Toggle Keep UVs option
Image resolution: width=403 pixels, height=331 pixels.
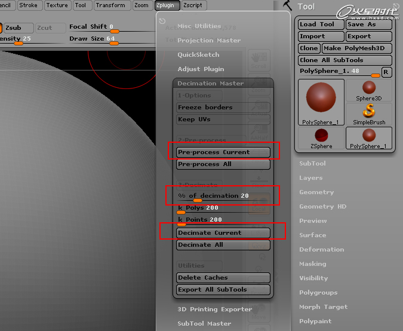click(223, 119)
